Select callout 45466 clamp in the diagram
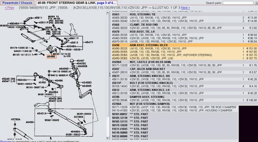The height and width of the screenshot is (142, 258). 59,81
